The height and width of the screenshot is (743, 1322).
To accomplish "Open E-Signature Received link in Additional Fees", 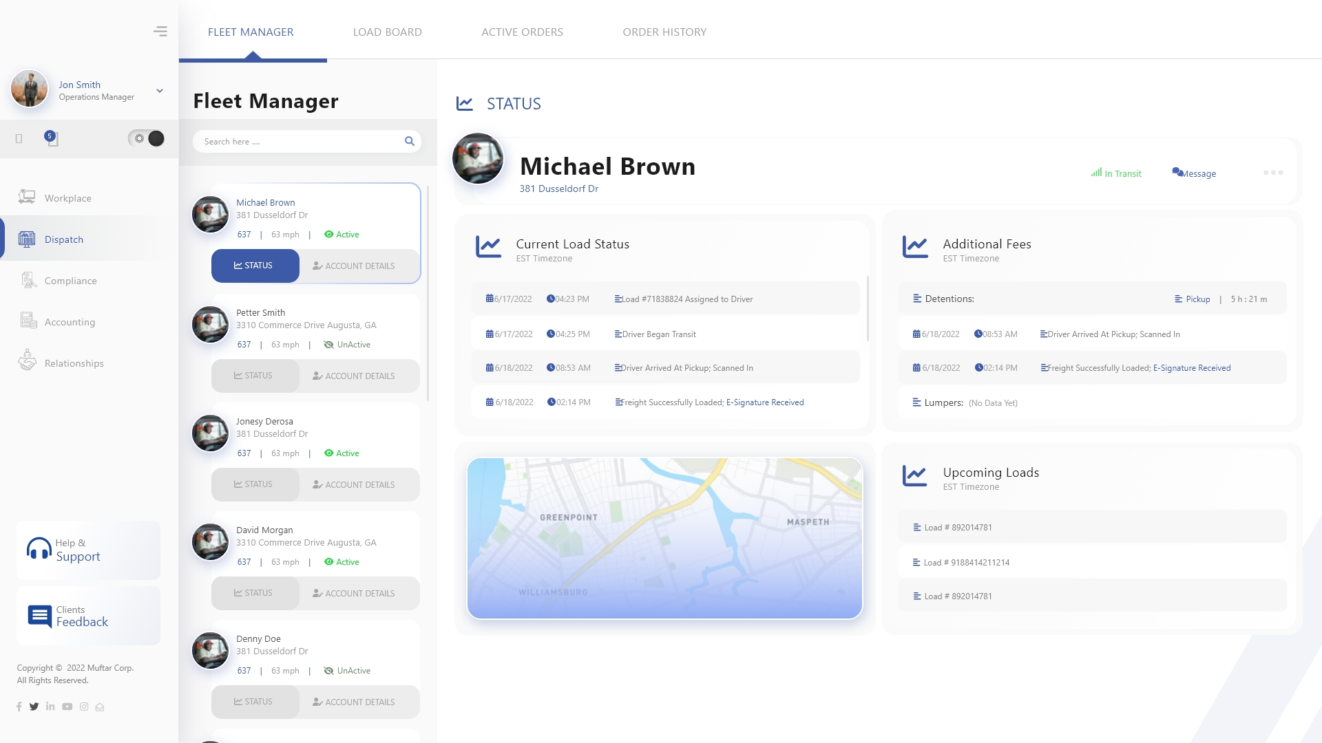I will [1192, 368].
